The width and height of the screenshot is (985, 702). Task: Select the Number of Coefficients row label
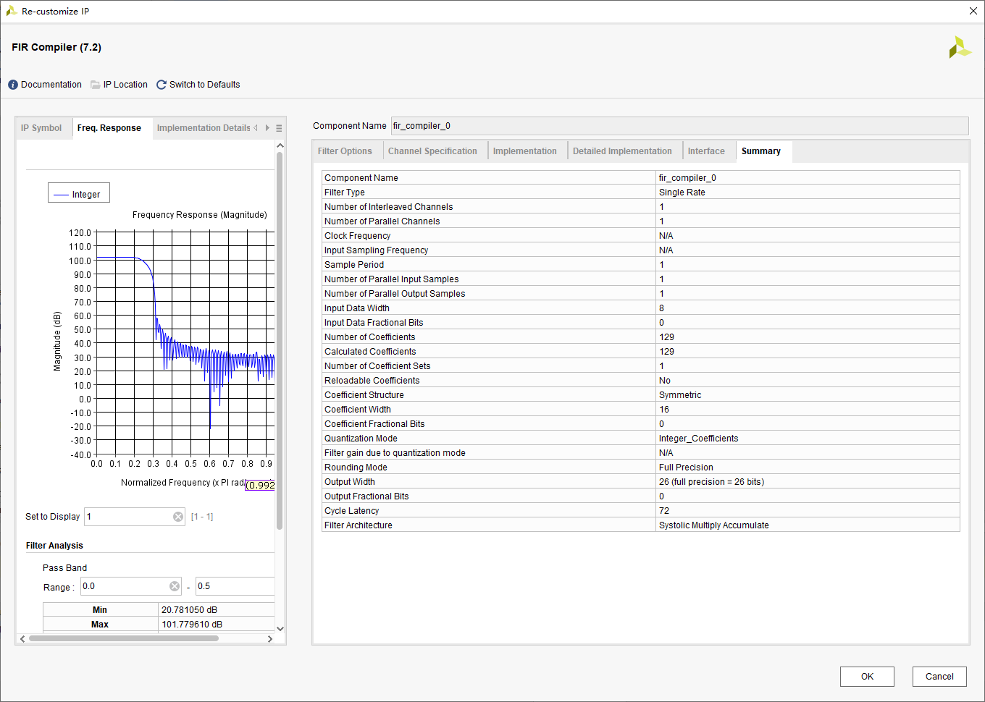pos(370,337)
